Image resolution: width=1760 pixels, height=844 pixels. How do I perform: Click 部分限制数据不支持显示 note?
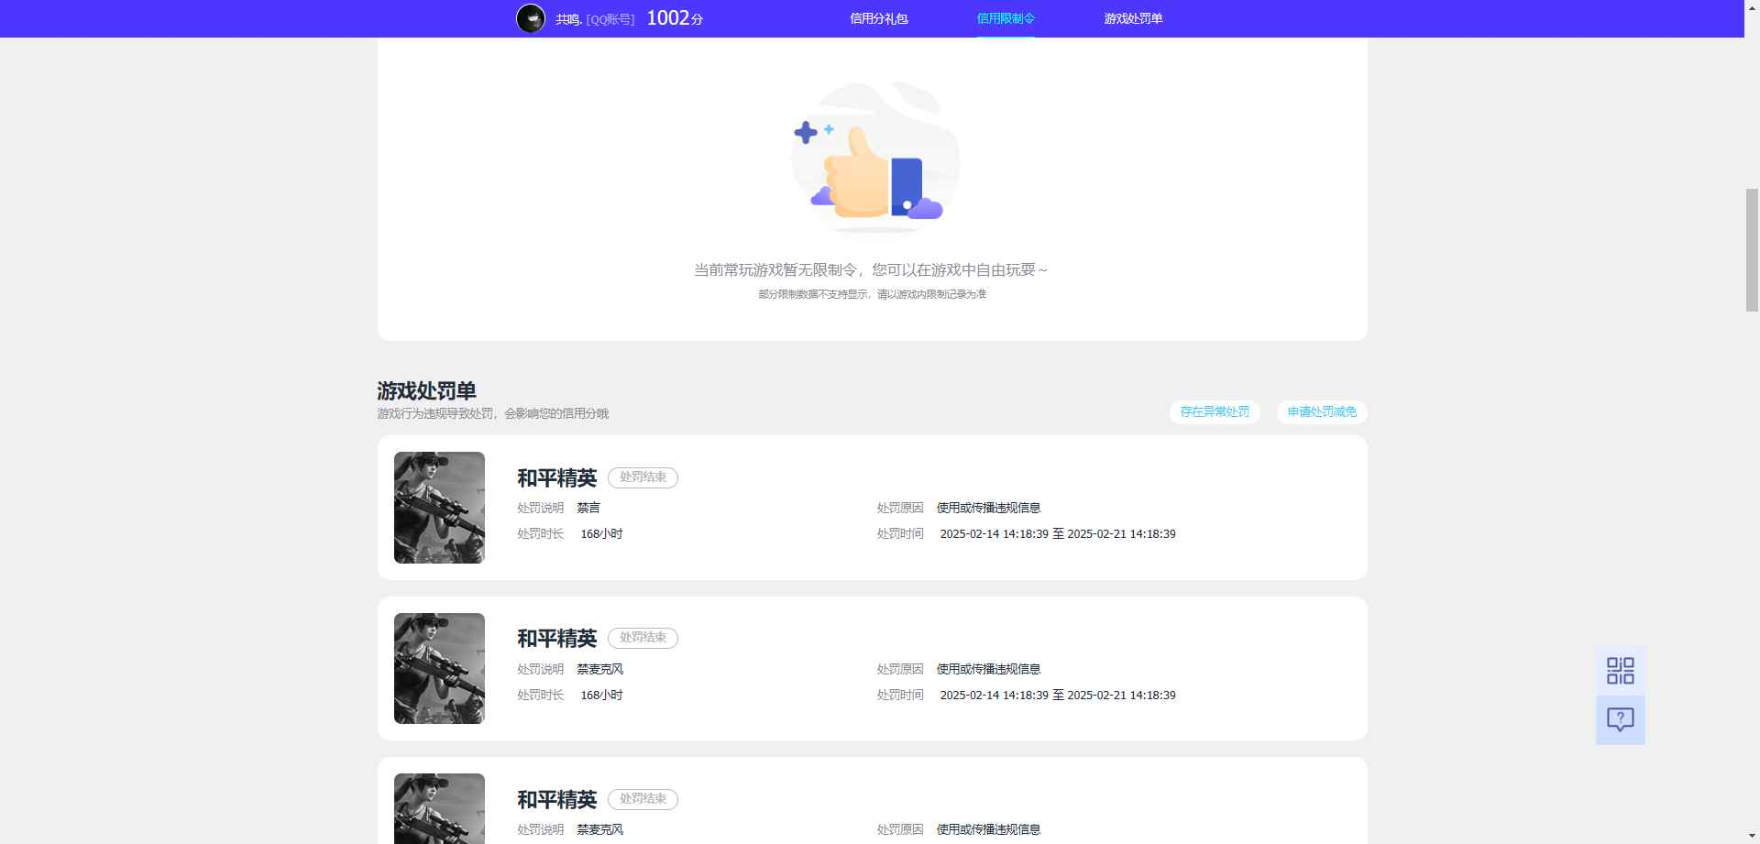click(x=872, y=294)
